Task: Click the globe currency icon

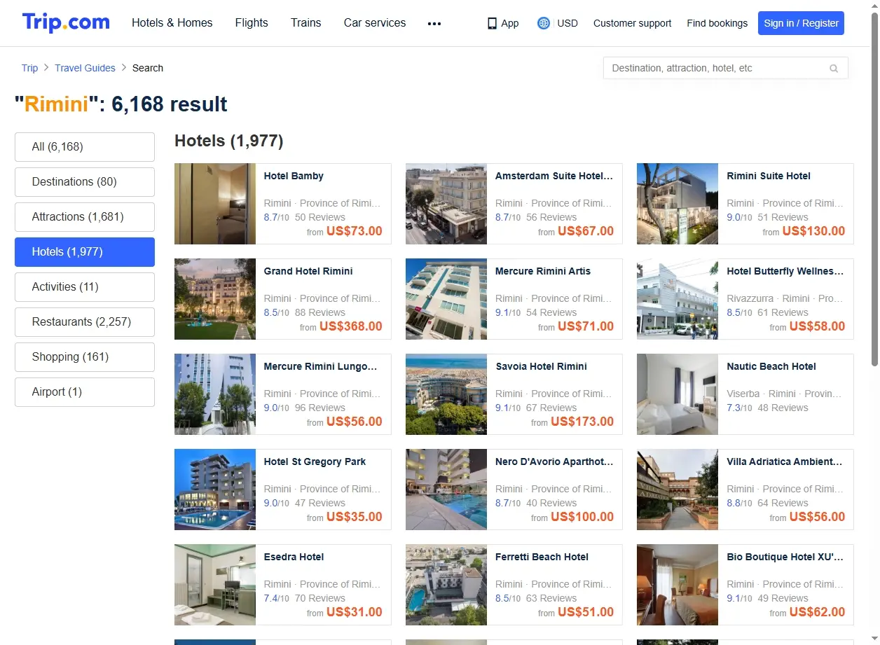Action: 543,23
